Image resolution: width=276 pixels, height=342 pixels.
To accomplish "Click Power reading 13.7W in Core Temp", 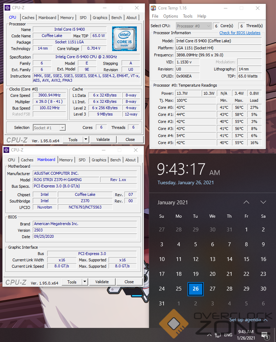I will coord(188,93).
